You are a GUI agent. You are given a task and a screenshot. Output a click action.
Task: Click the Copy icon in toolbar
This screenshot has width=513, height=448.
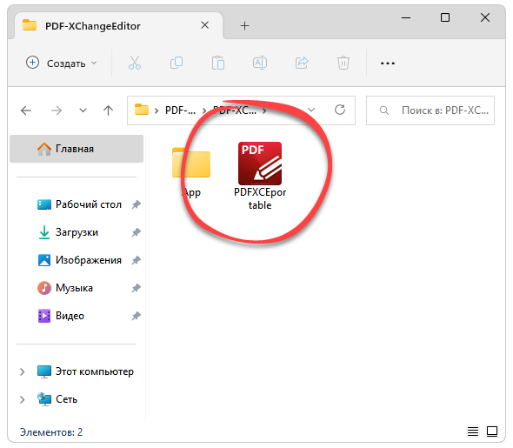point(177,63)
